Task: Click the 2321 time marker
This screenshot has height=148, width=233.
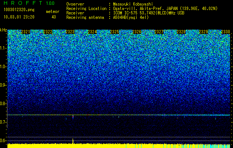Action: pos(26,32)
